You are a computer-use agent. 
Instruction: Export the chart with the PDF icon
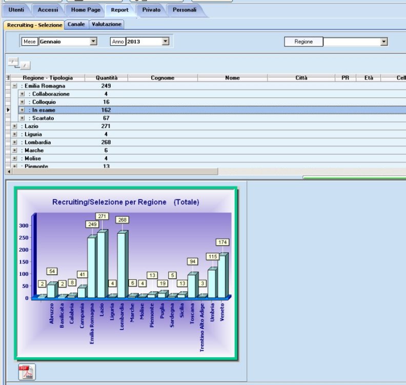click(x=27, y=372)
